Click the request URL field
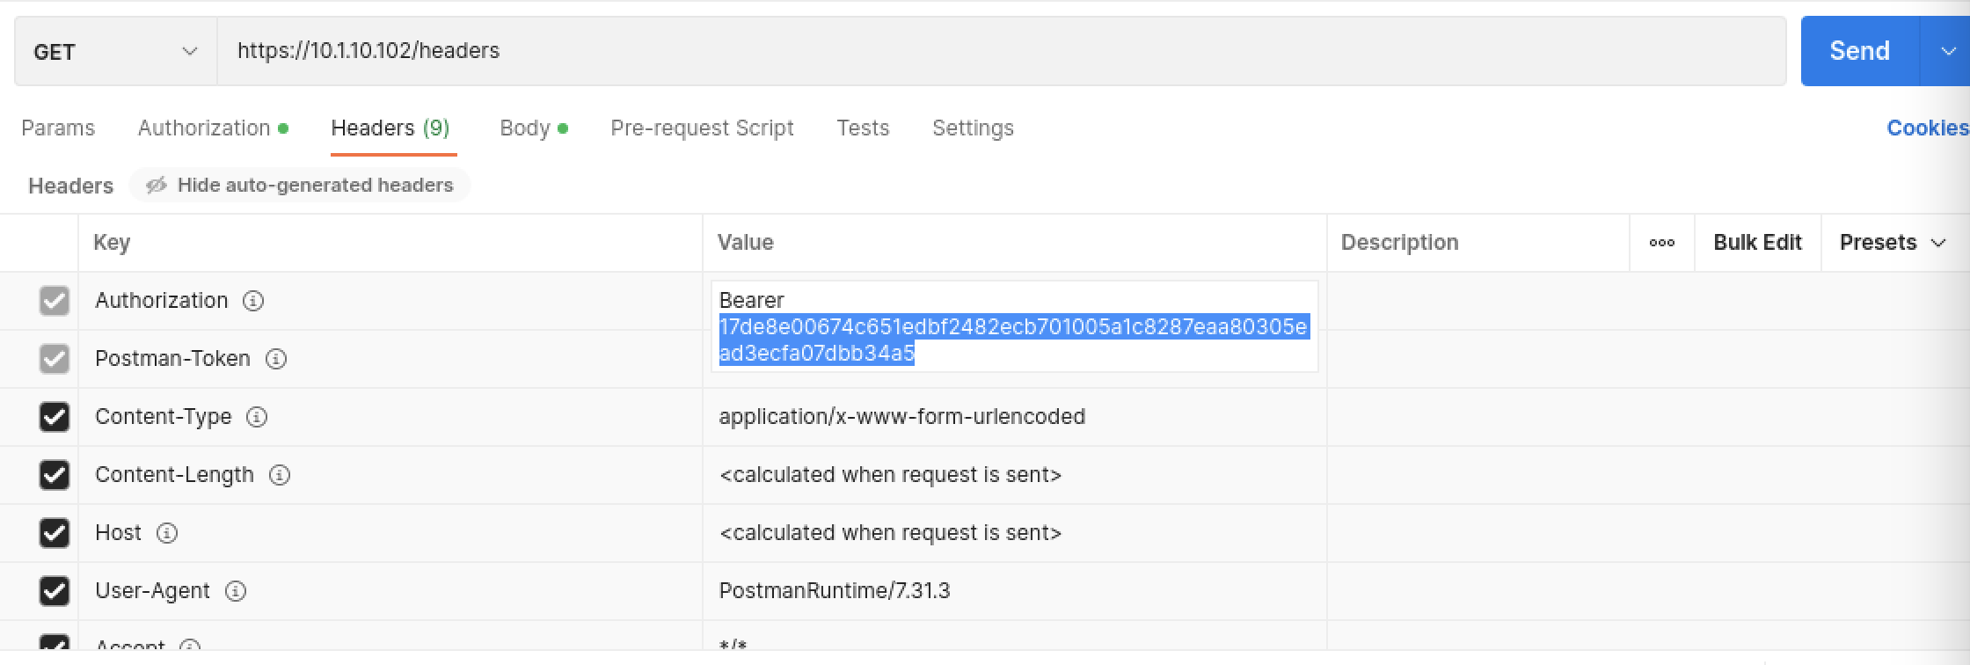 [1002, 51]
